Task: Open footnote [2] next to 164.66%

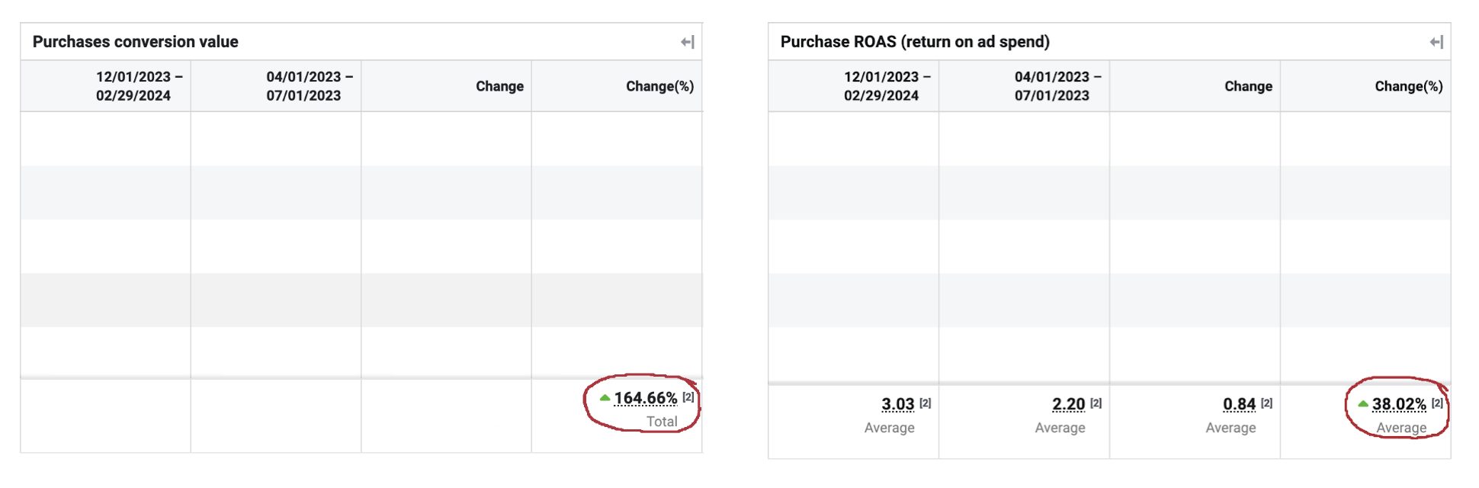Action: point(688,397)
